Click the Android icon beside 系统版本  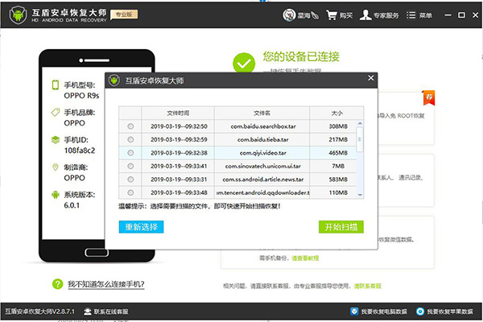point(56,195)
